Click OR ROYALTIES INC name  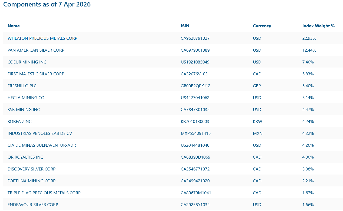pos(25,157)
